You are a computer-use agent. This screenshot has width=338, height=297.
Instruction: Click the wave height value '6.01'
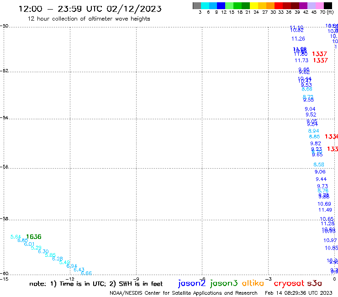(29, 244)
